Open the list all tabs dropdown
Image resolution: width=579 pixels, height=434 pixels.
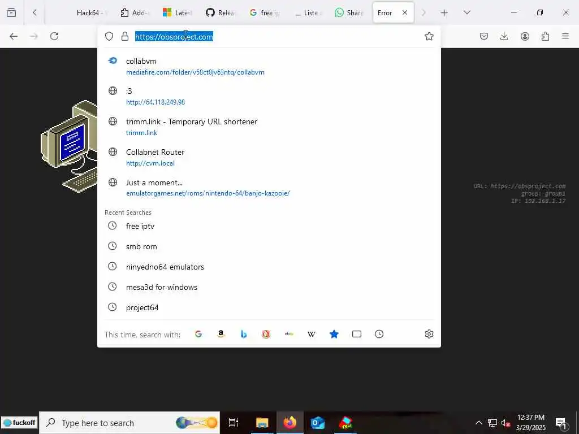(466, 12)
